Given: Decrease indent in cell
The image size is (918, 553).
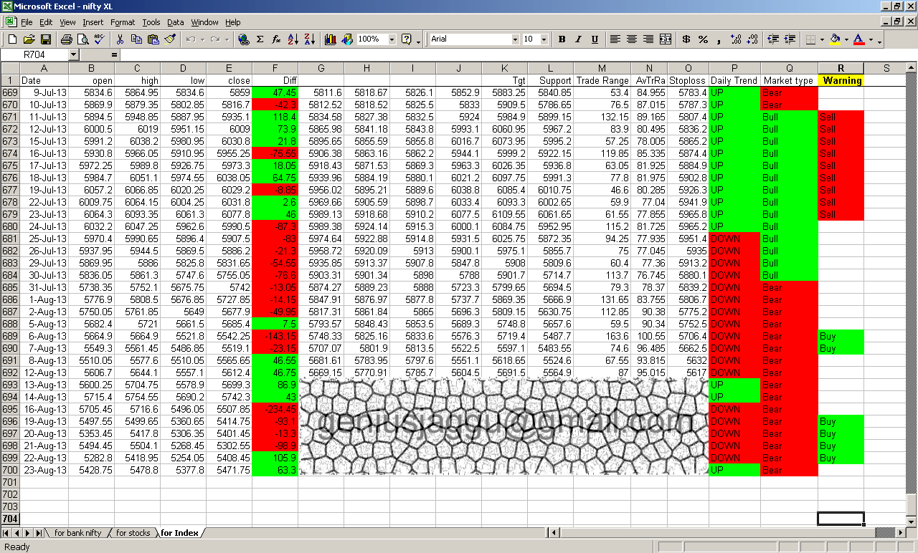Looking at the screenshot, I should 773,39.
